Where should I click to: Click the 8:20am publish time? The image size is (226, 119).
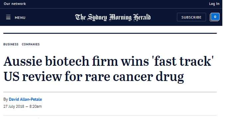[x=36, y=106]
